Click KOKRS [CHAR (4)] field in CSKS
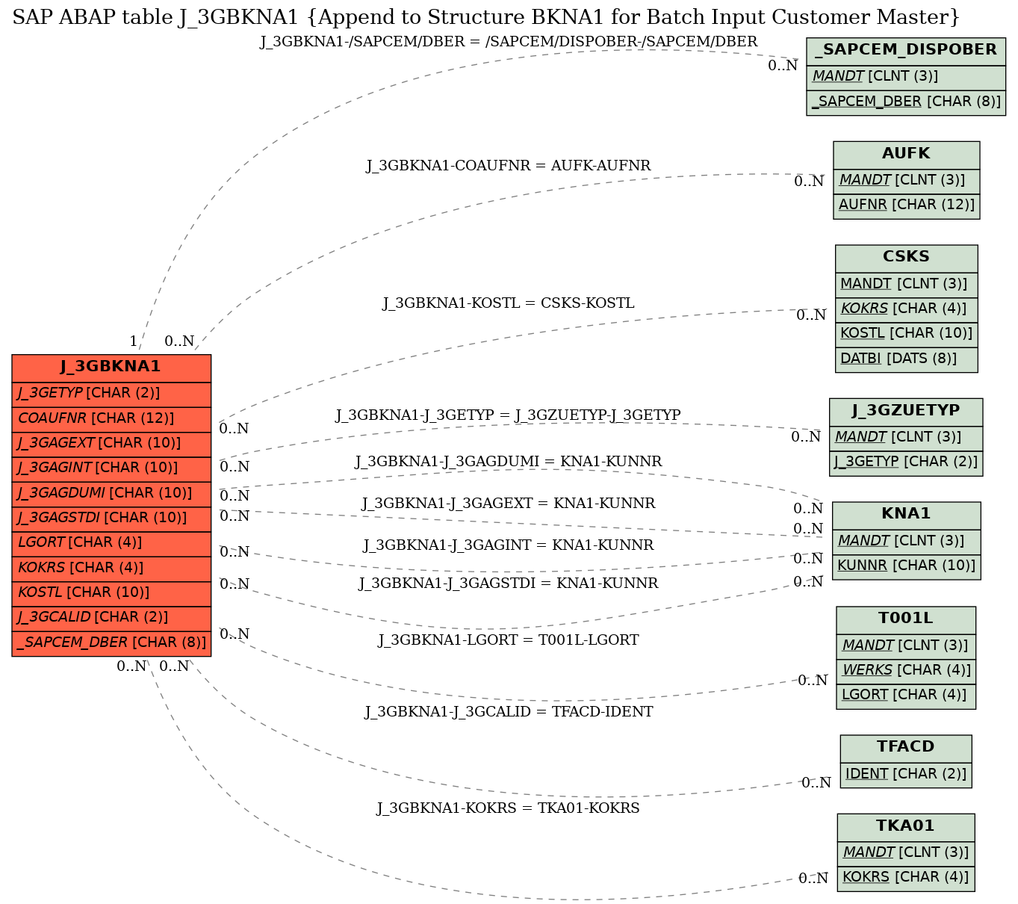Image resolution: width=1018 pixels, height=904 pixels. click(906, 309)
